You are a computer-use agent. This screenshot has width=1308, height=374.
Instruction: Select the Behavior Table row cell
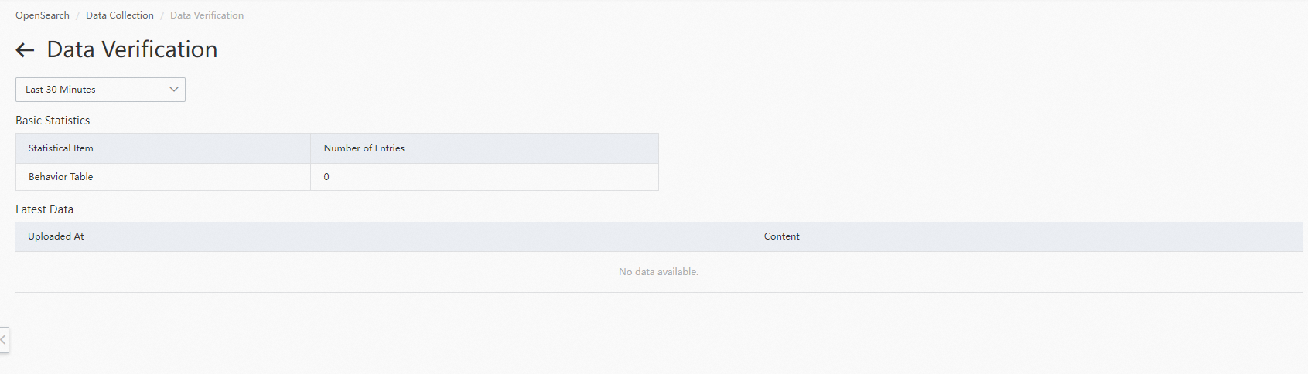(x=61, y=177)
